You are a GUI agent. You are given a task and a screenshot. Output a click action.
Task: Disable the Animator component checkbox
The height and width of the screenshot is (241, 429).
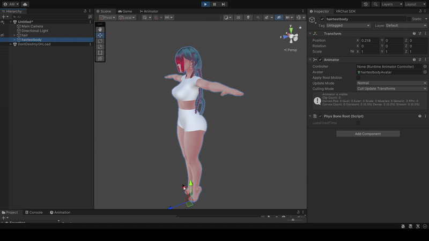pos(320,59)
